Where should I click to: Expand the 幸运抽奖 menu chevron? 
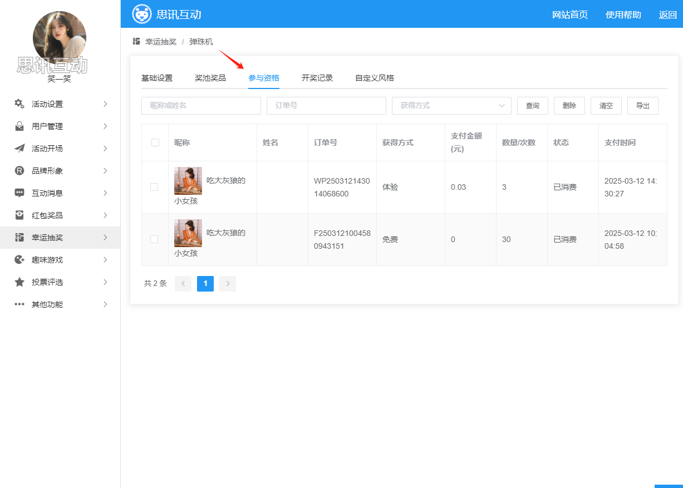(105, 238)
